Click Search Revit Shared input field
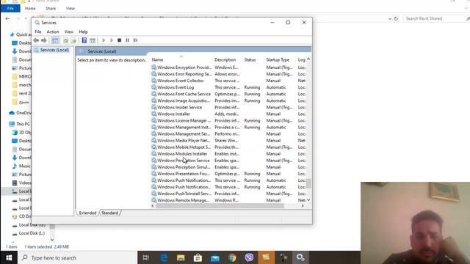 (435, 18)
